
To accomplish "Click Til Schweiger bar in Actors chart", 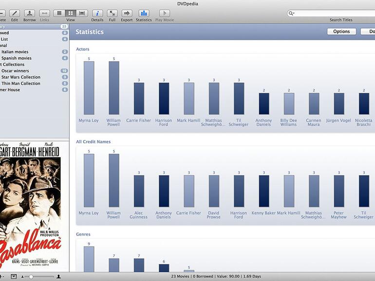I will 239,99.
